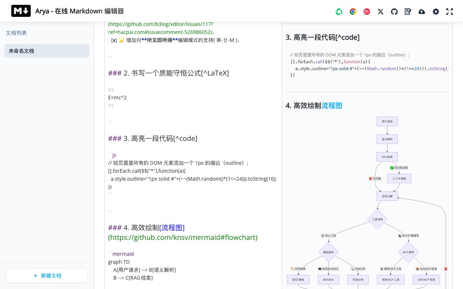Screen dimensions: 463x289
Task: Click the RAG检索 flowchart node
Action: [387, 157]
